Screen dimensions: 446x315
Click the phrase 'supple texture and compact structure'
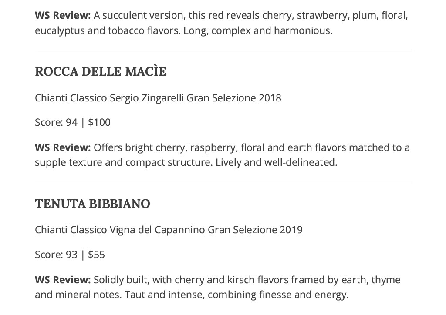(124, 163)
